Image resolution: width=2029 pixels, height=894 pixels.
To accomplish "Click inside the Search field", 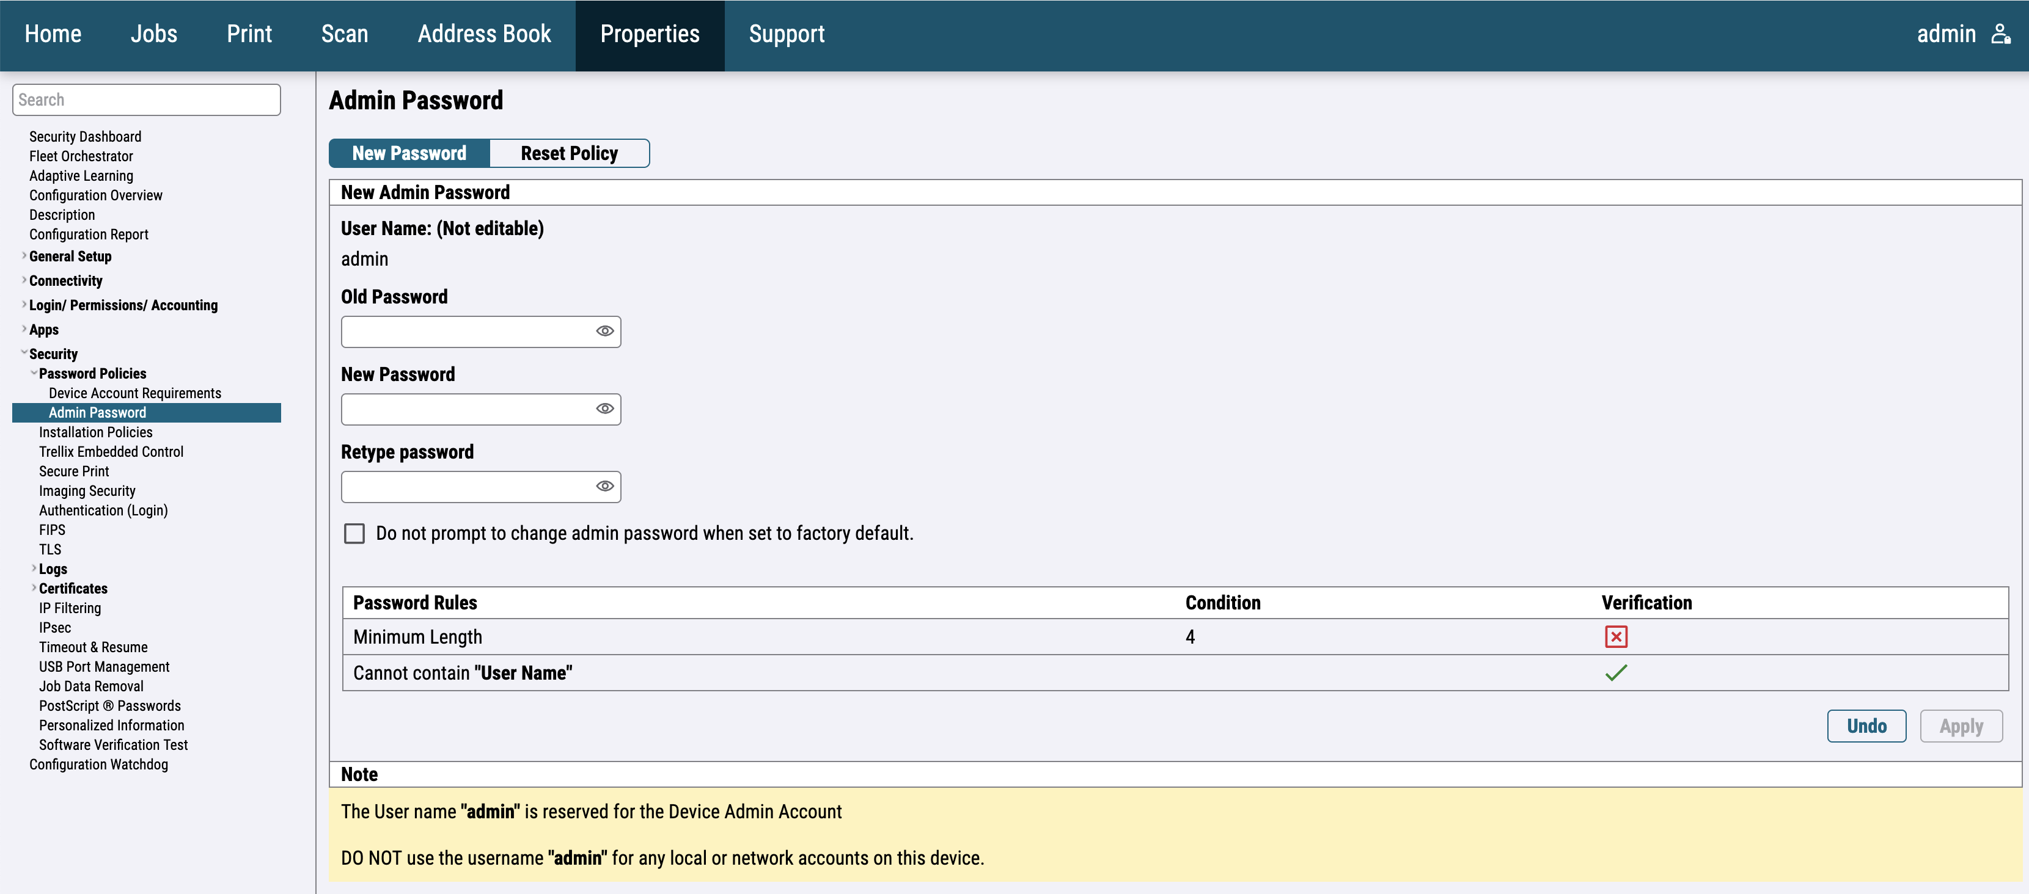I will (x=145, y=99).
